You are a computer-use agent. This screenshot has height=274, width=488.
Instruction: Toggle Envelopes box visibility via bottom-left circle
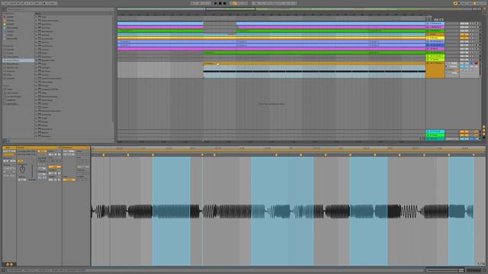[11, 264]
